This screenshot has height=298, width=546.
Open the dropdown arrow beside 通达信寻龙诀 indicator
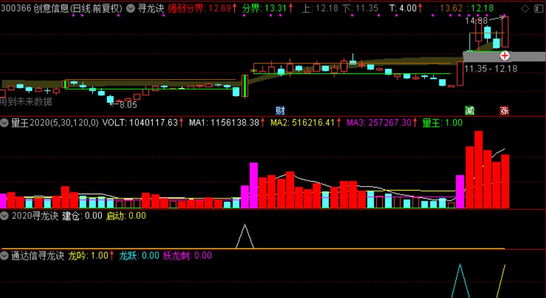4,256
